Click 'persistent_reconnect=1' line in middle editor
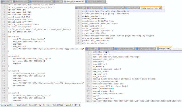 [x=96, y=41]
